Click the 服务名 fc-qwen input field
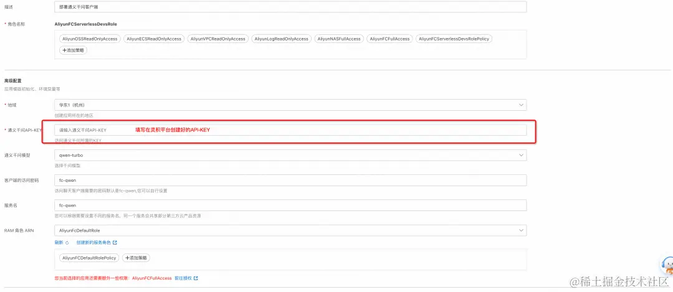 tap(290, 205)
